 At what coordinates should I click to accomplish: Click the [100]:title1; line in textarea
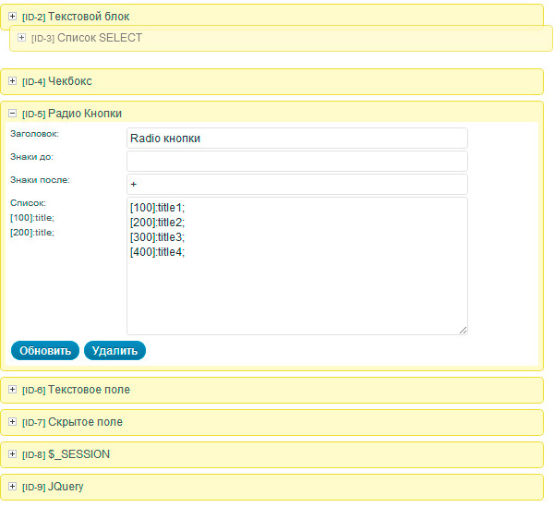157,208
